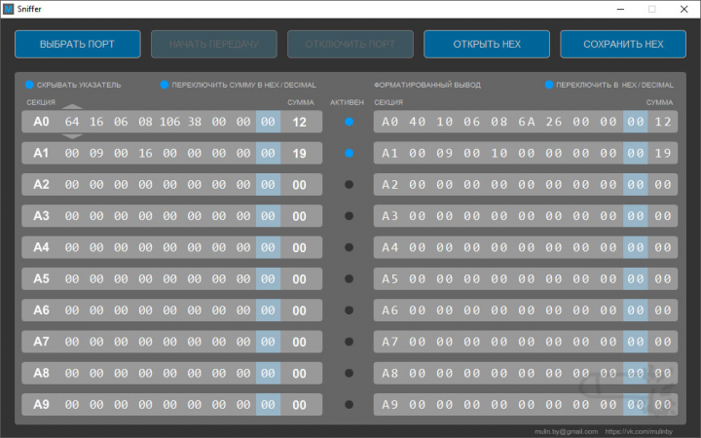Toggle the active indicator for section A1
Image resolution: width=701 pixels, height=438 pixels.
pyautogui.click(x=350, y=153)
